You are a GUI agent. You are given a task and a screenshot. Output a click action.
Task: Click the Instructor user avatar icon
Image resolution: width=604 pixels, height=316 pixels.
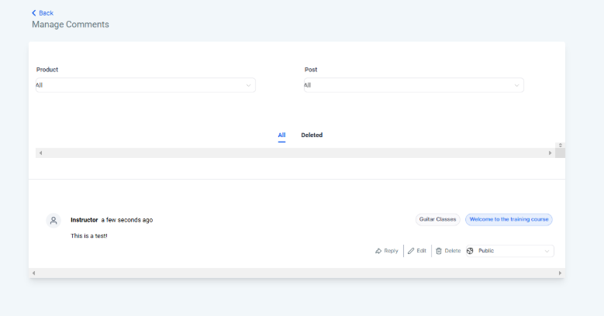53,221
